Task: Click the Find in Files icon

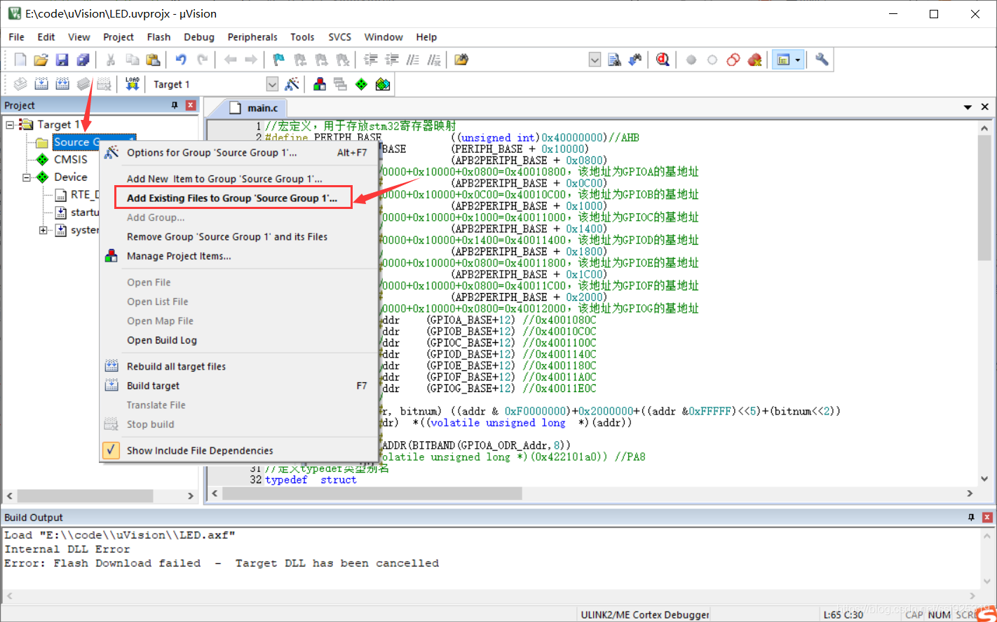Action: (614, 60)
